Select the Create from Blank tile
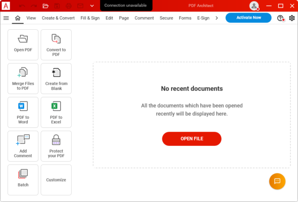The image size is (298, 202). [x=56, y=78]
